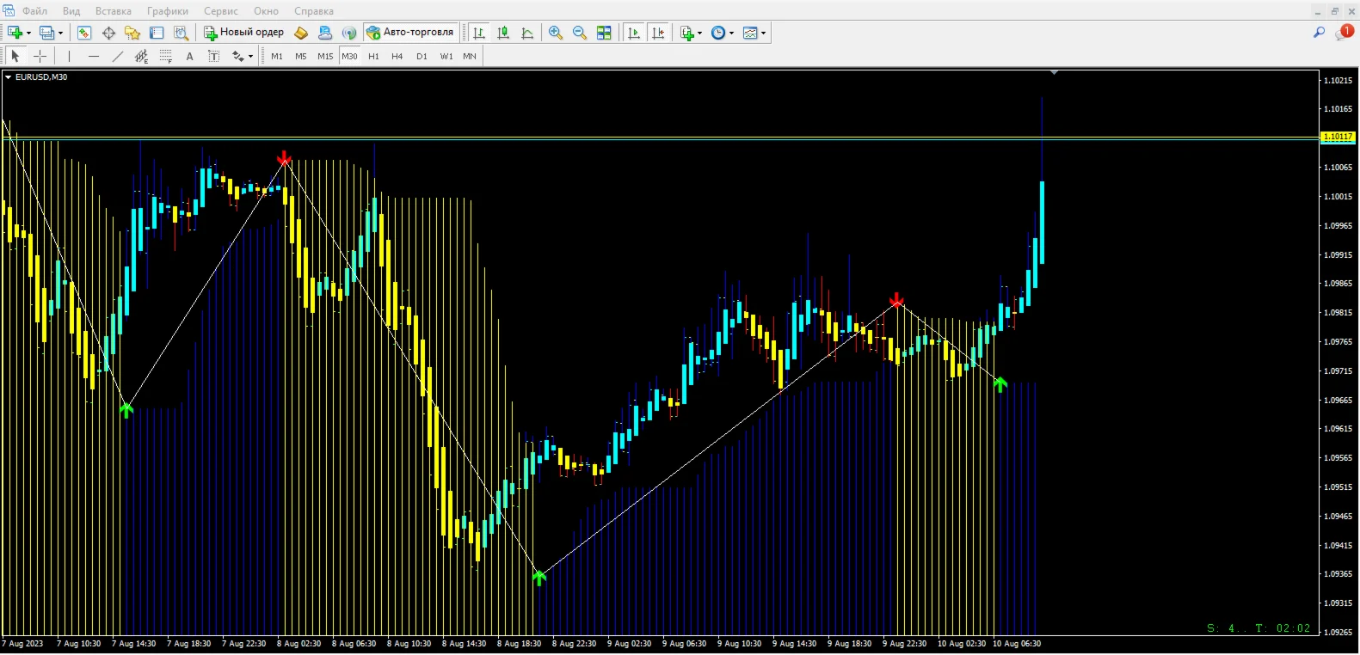Toggle the standard arrow cursor
This screenshot has width=1360, height=655.
coord(15,56)
